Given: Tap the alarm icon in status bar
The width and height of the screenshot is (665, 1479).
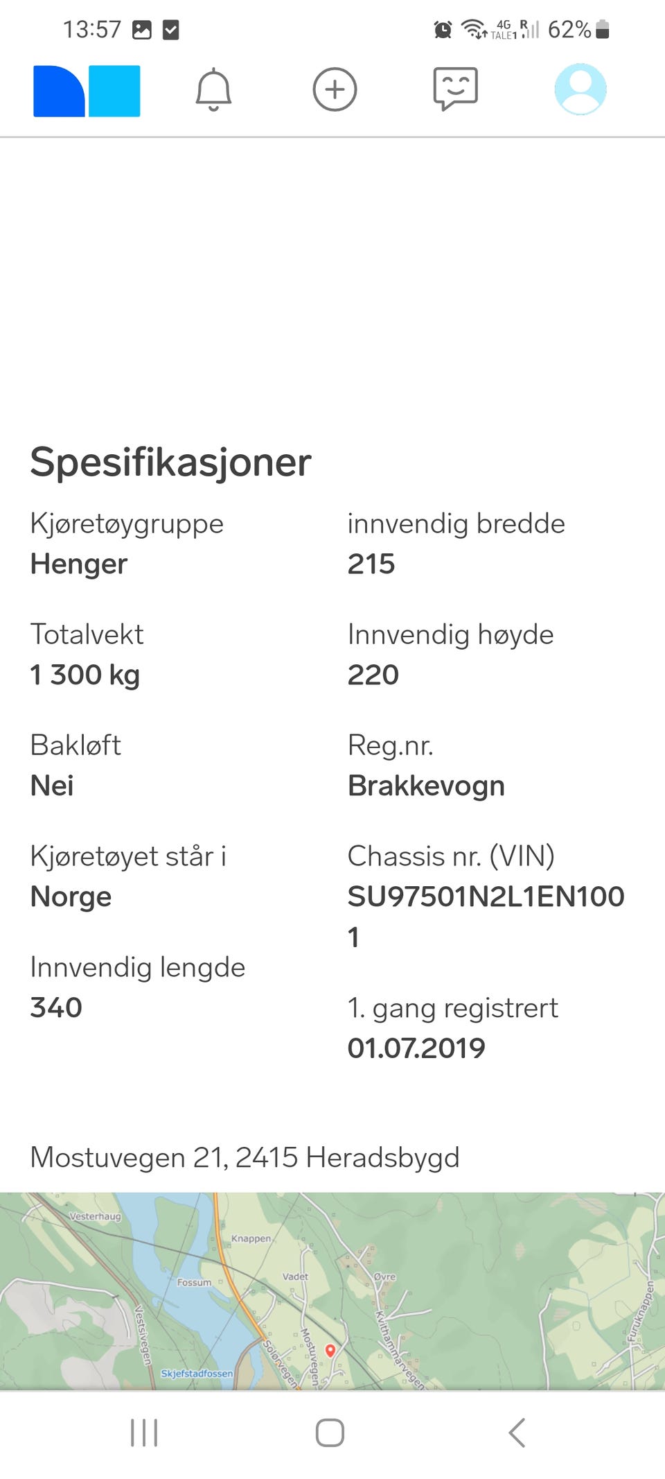Looking at the screenshot, I should click(443, 30).
